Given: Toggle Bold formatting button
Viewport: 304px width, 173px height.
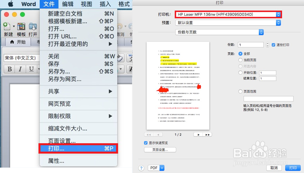Looking at the screenshot, I should point(9,69).
